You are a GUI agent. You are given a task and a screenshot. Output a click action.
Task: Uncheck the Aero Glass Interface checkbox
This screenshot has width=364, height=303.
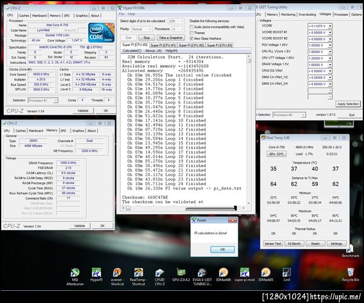click(192, 38)
